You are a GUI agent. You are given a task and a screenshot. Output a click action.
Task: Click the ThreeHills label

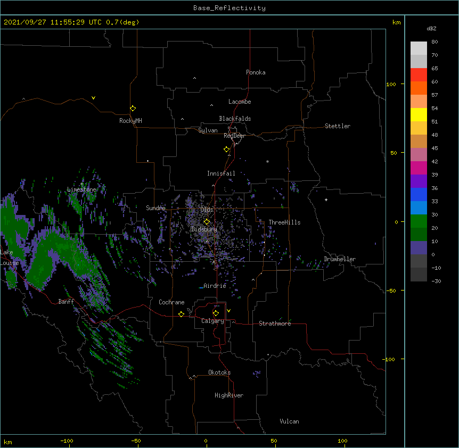[x=284, y=222]
